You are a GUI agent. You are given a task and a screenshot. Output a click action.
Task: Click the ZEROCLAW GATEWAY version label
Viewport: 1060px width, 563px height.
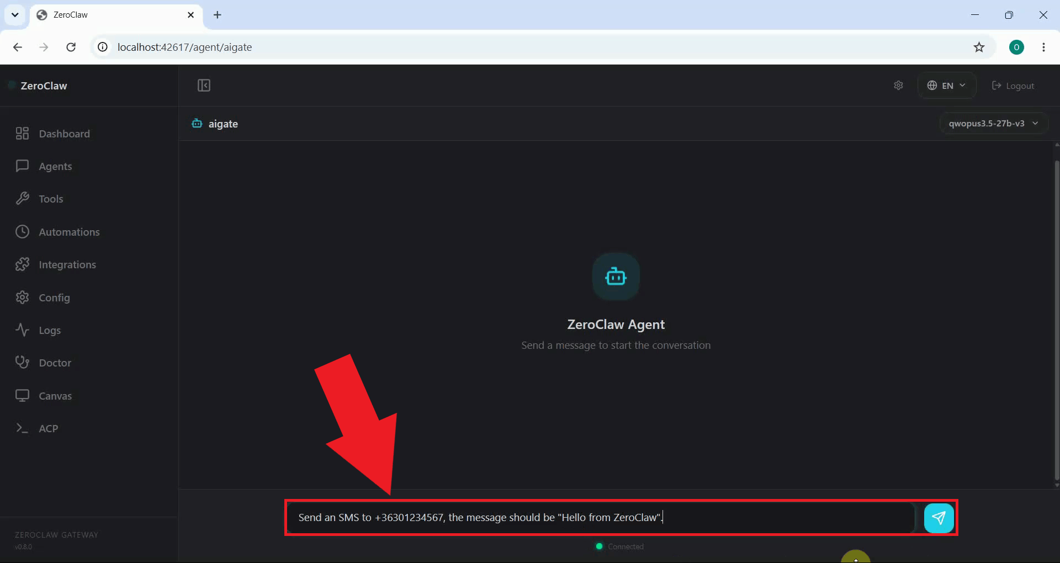(x=56, y=540)
